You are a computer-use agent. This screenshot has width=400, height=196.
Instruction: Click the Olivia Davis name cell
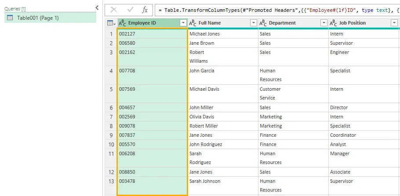click(x=223, y=117)
